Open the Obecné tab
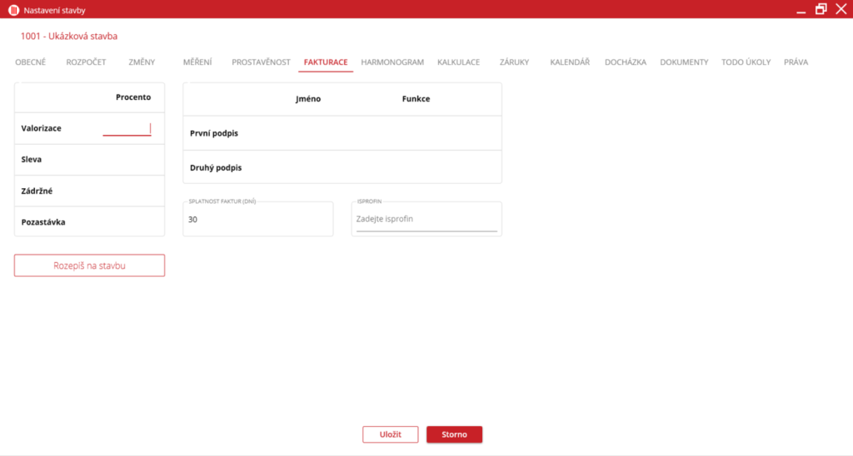Screen dimensions: 853x456 31,62
